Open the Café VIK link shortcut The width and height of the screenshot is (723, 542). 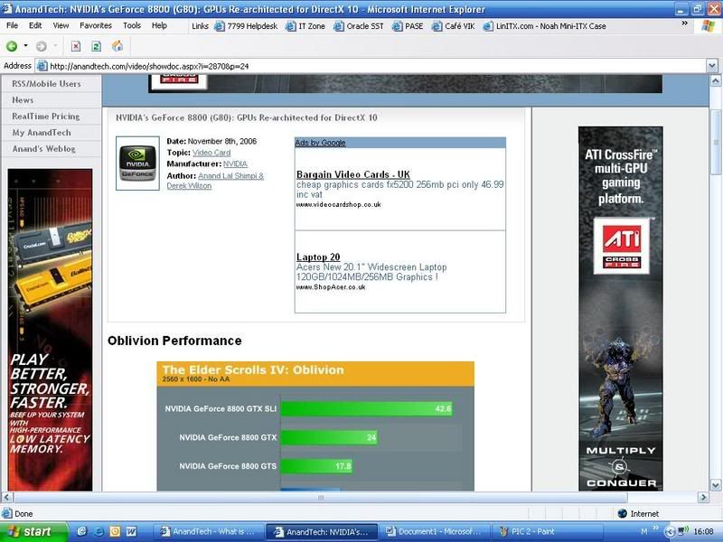coord(454,26)
